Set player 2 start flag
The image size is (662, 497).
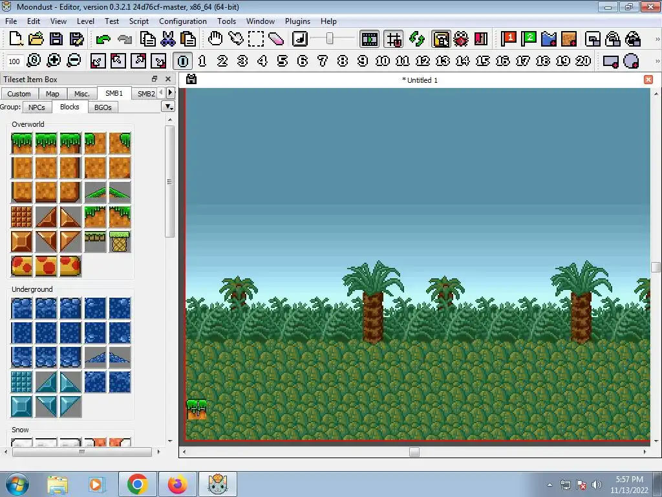point(529,39)
